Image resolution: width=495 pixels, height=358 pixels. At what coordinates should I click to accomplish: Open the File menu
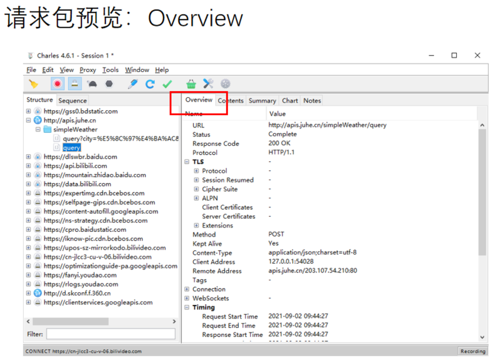(31, 70)
